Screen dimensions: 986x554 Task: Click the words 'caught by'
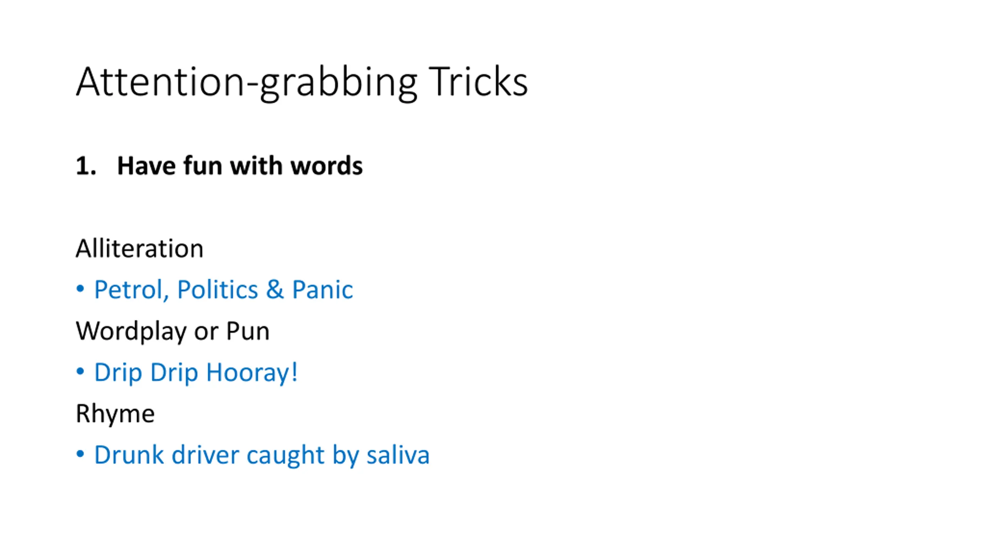point(302,456)
